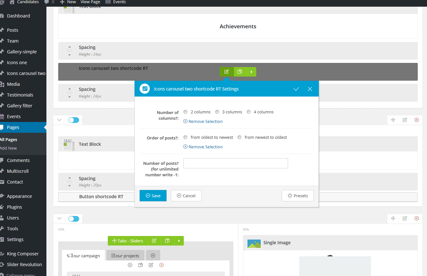Edit the Tabs row with its pencil icon at right
427x276 pixels.
[405, 218]
